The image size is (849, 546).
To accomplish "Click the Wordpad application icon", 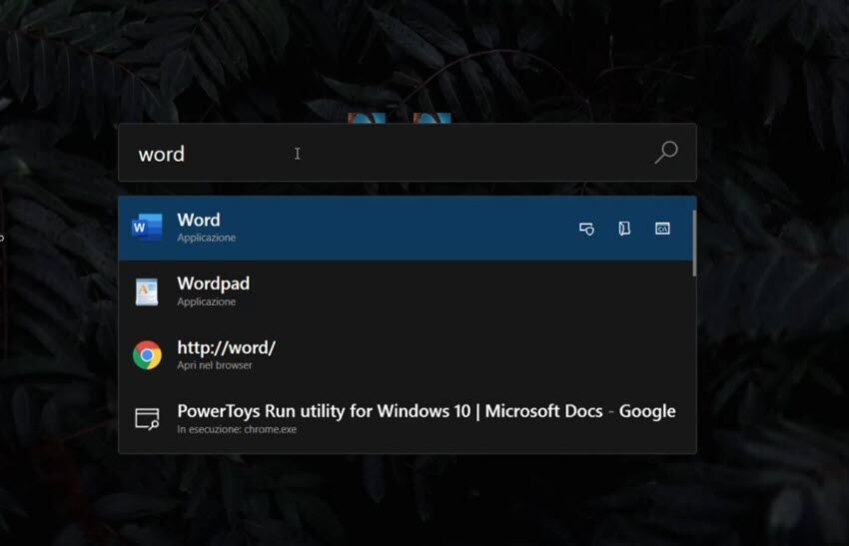I will [x=147, y=291].
